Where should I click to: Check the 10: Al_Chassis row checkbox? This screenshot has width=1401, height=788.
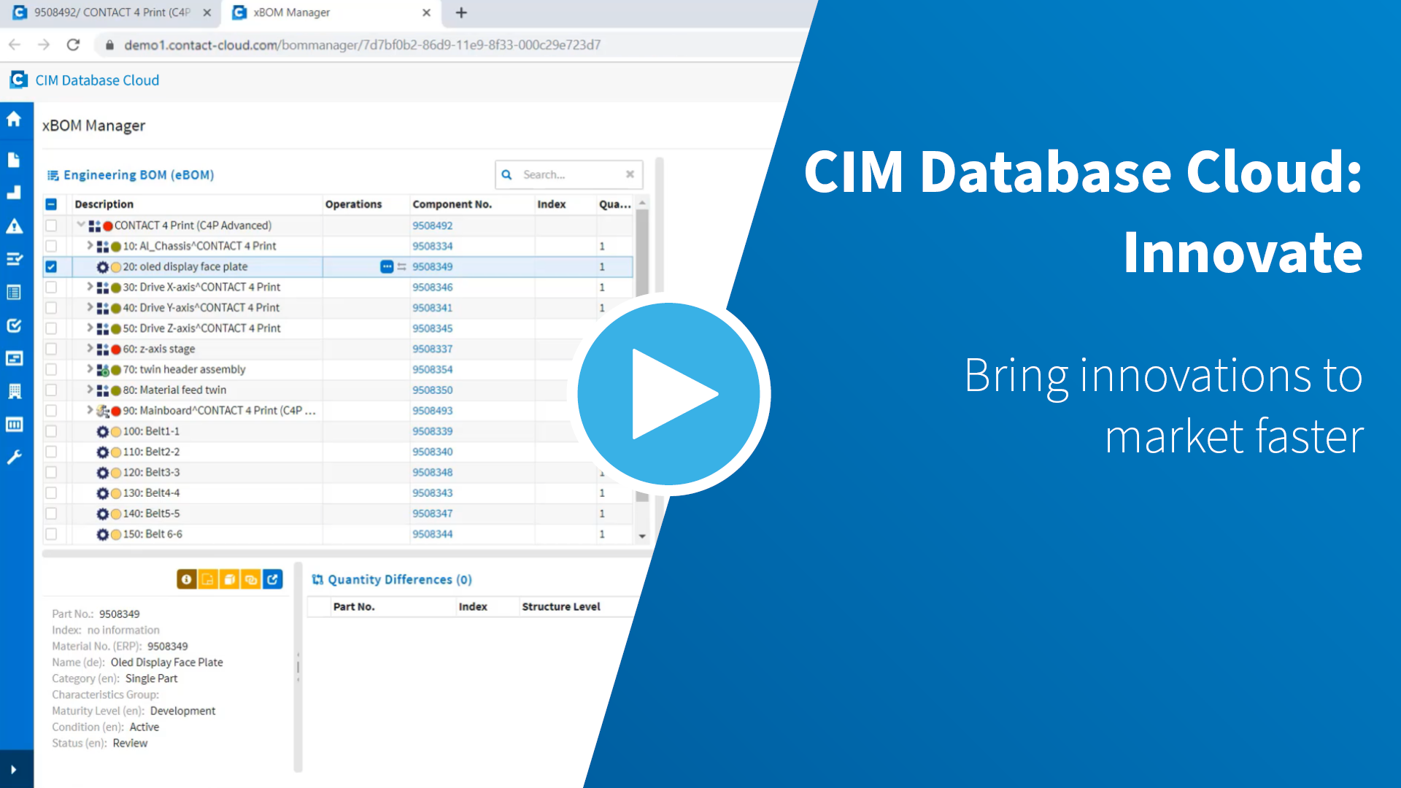pyautogui.click(x=51, y=246)
